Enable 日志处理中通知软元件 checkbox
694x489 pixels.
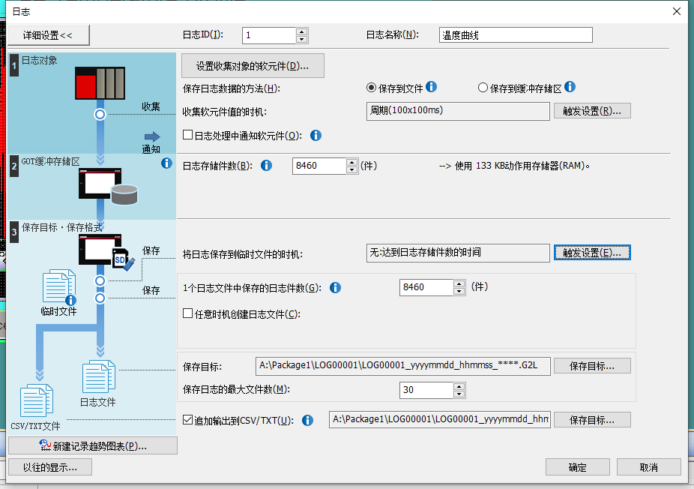[188, 136]
